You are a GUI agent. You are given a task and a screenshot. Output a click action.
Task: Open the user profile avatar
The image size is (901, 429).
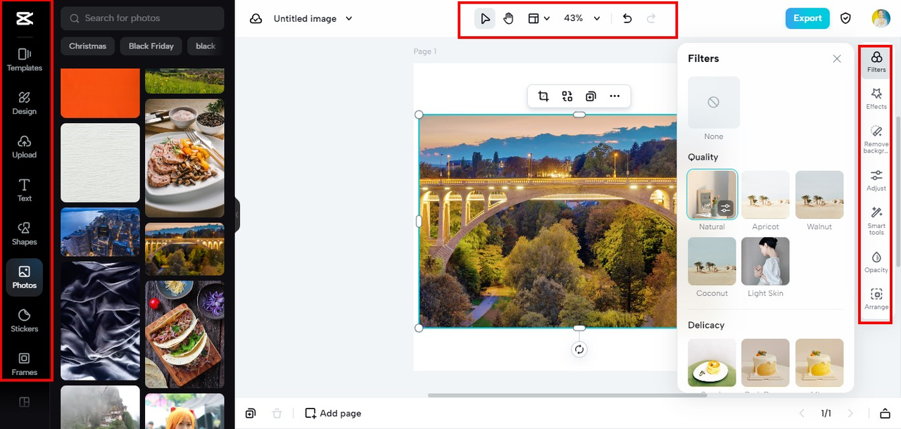click(881, 19)
